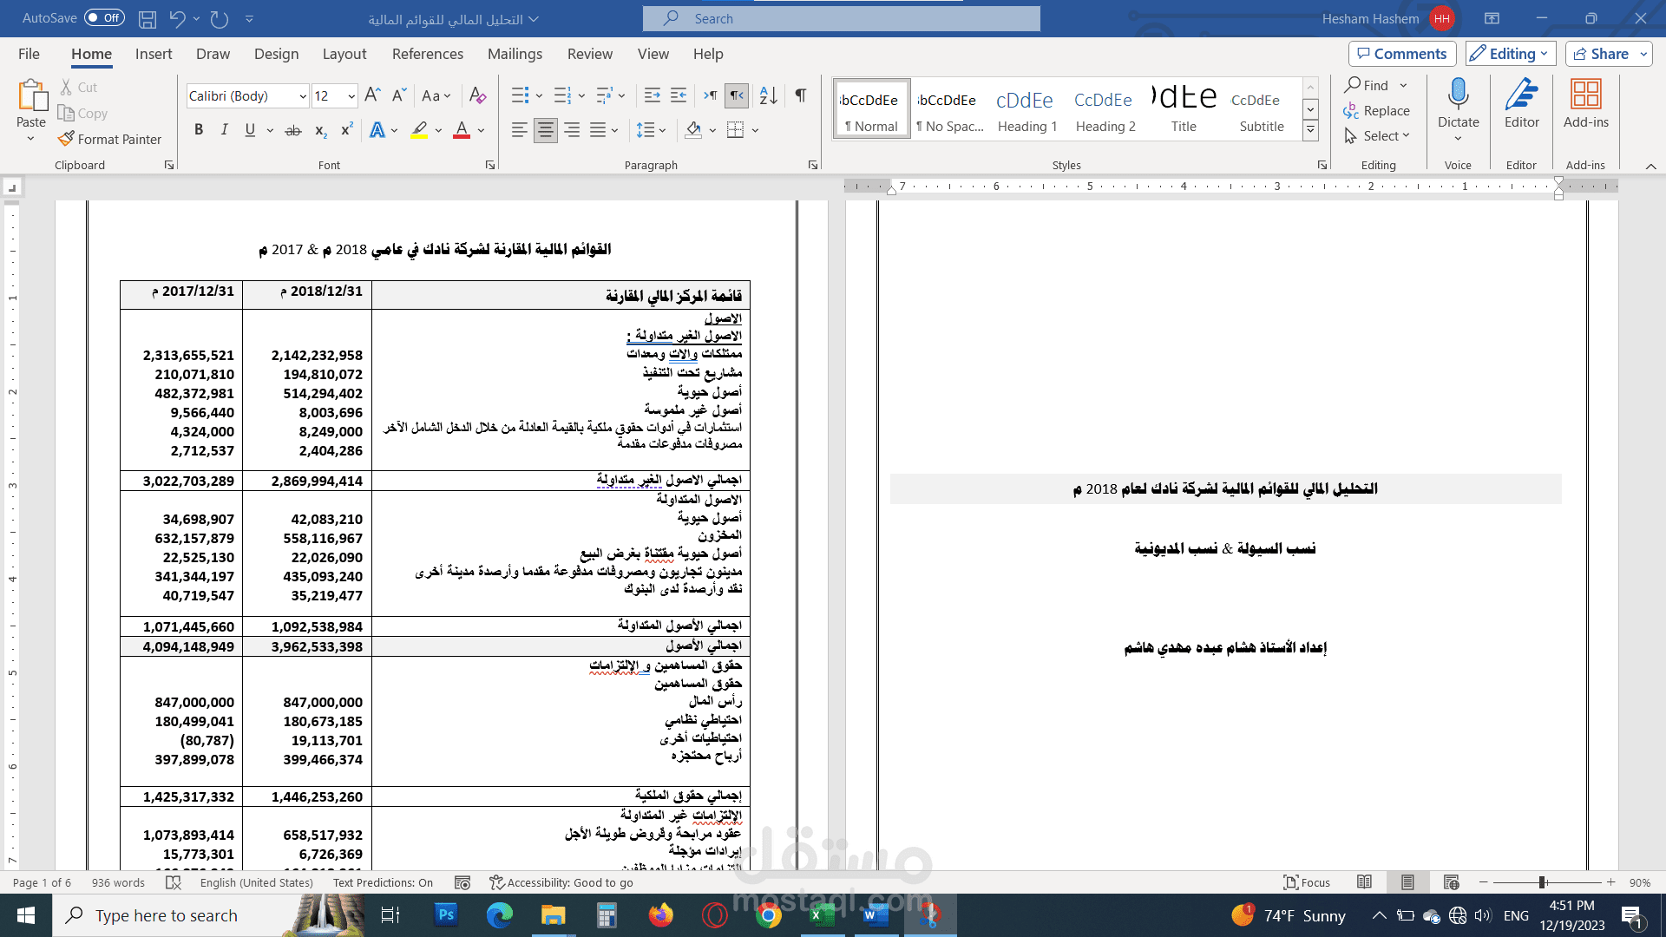Screen dimensions: 1666x937
Task: Open the Line Spacing dropdown
Action: coord(651,130)
